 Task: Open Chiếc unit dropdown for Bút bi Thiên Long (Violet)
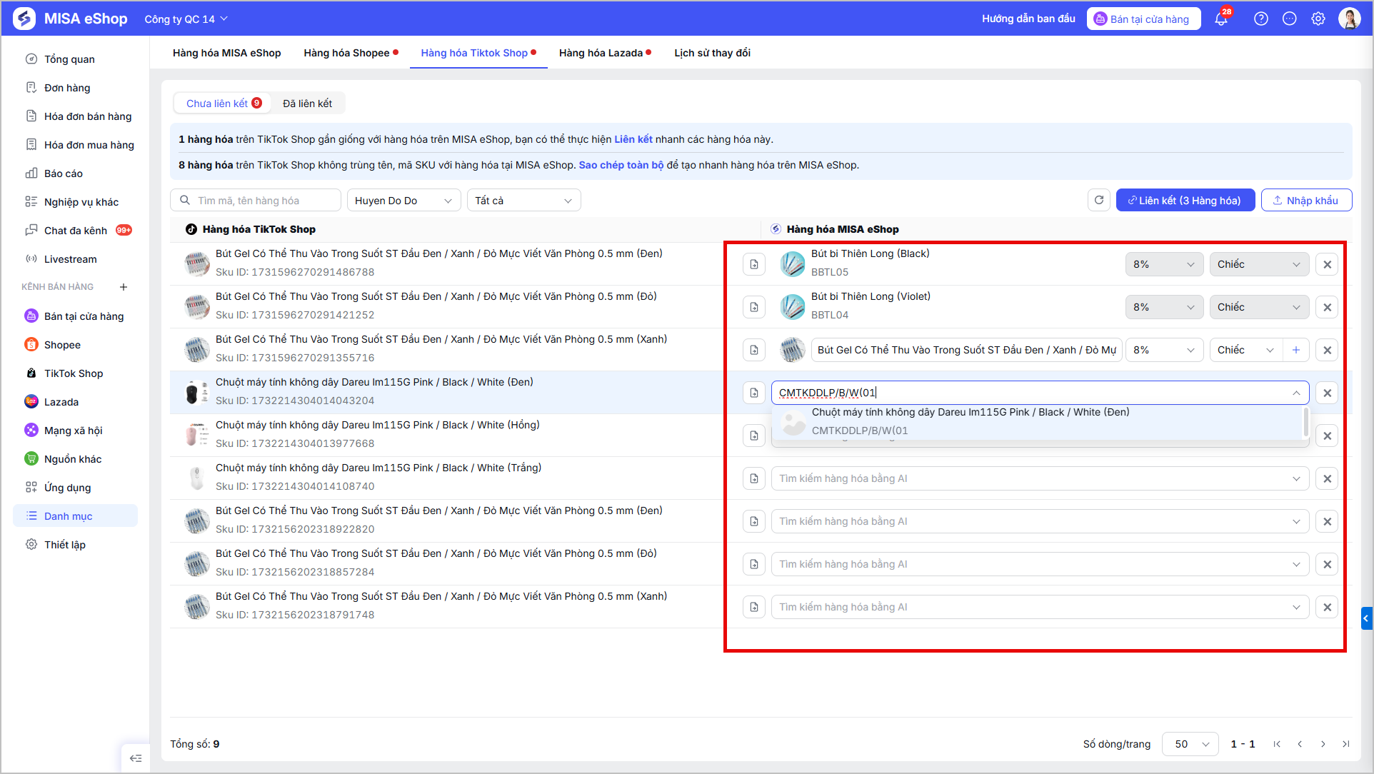[1259, 308]
